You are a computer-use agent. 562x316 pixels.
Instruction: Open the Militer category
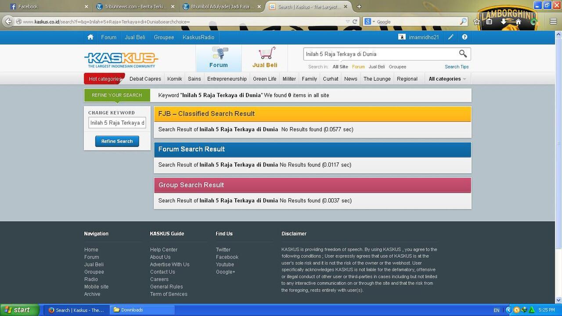click(x=289, y=79)
